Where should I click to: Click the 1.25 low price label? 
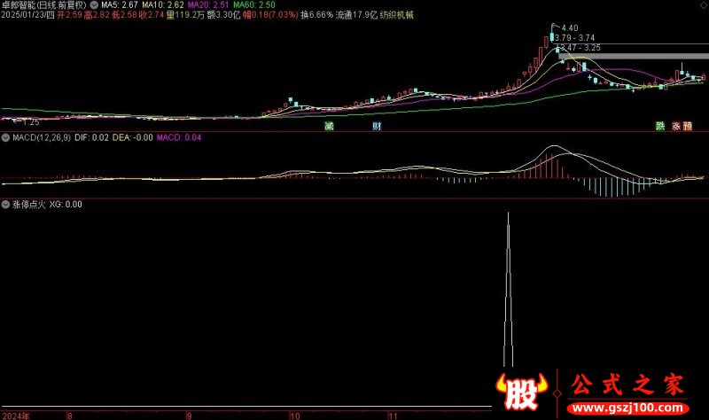coord(31,122)
